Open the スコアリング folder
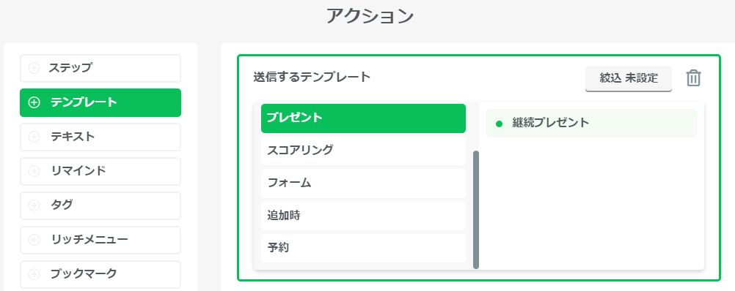The width and height of the screenshot is (735, 291). pos(363,151)
